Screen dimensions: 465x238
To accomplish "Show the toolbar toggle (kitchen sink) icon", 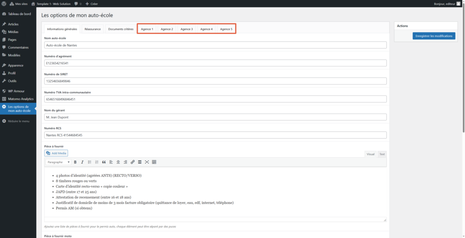I will (x=154, y=162).
